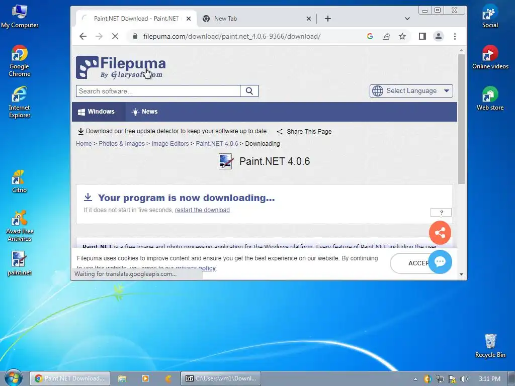Image resolution: width=515 pixels, height=386 pixels.
Task: Click the scrollbar down arrow
Action: tap(462, 274)
